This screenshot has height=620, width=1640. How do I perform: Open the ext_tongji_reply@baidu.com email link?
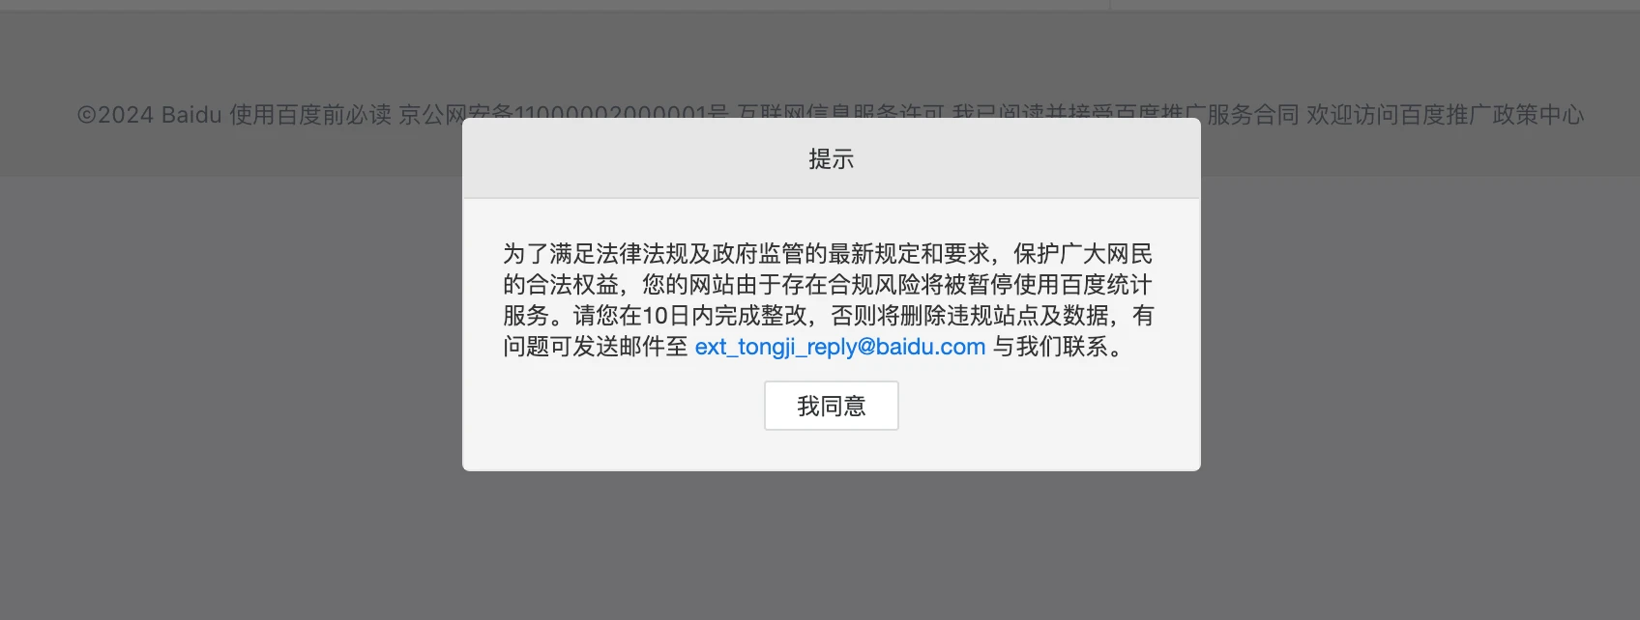click(840, 347)
